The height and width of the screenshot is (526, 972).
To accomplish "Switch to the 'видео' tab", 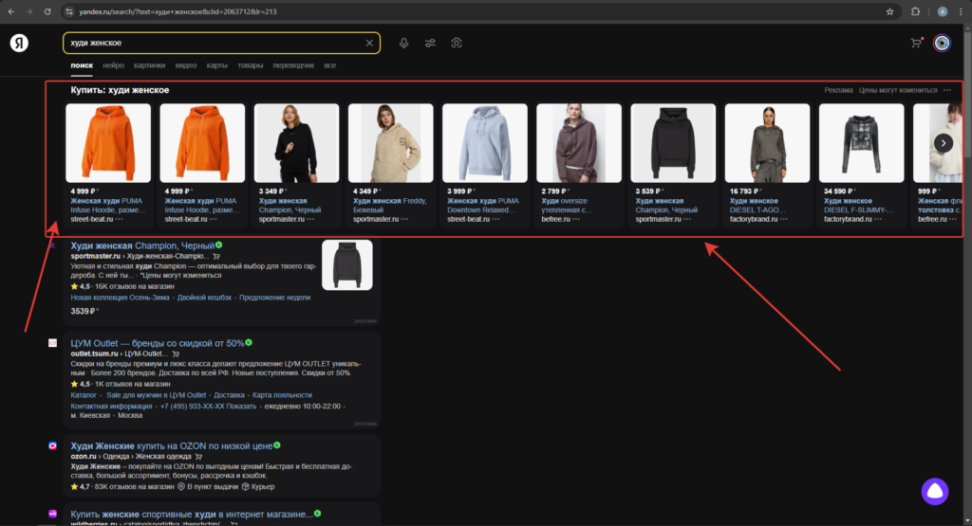I will click(186, 65).
